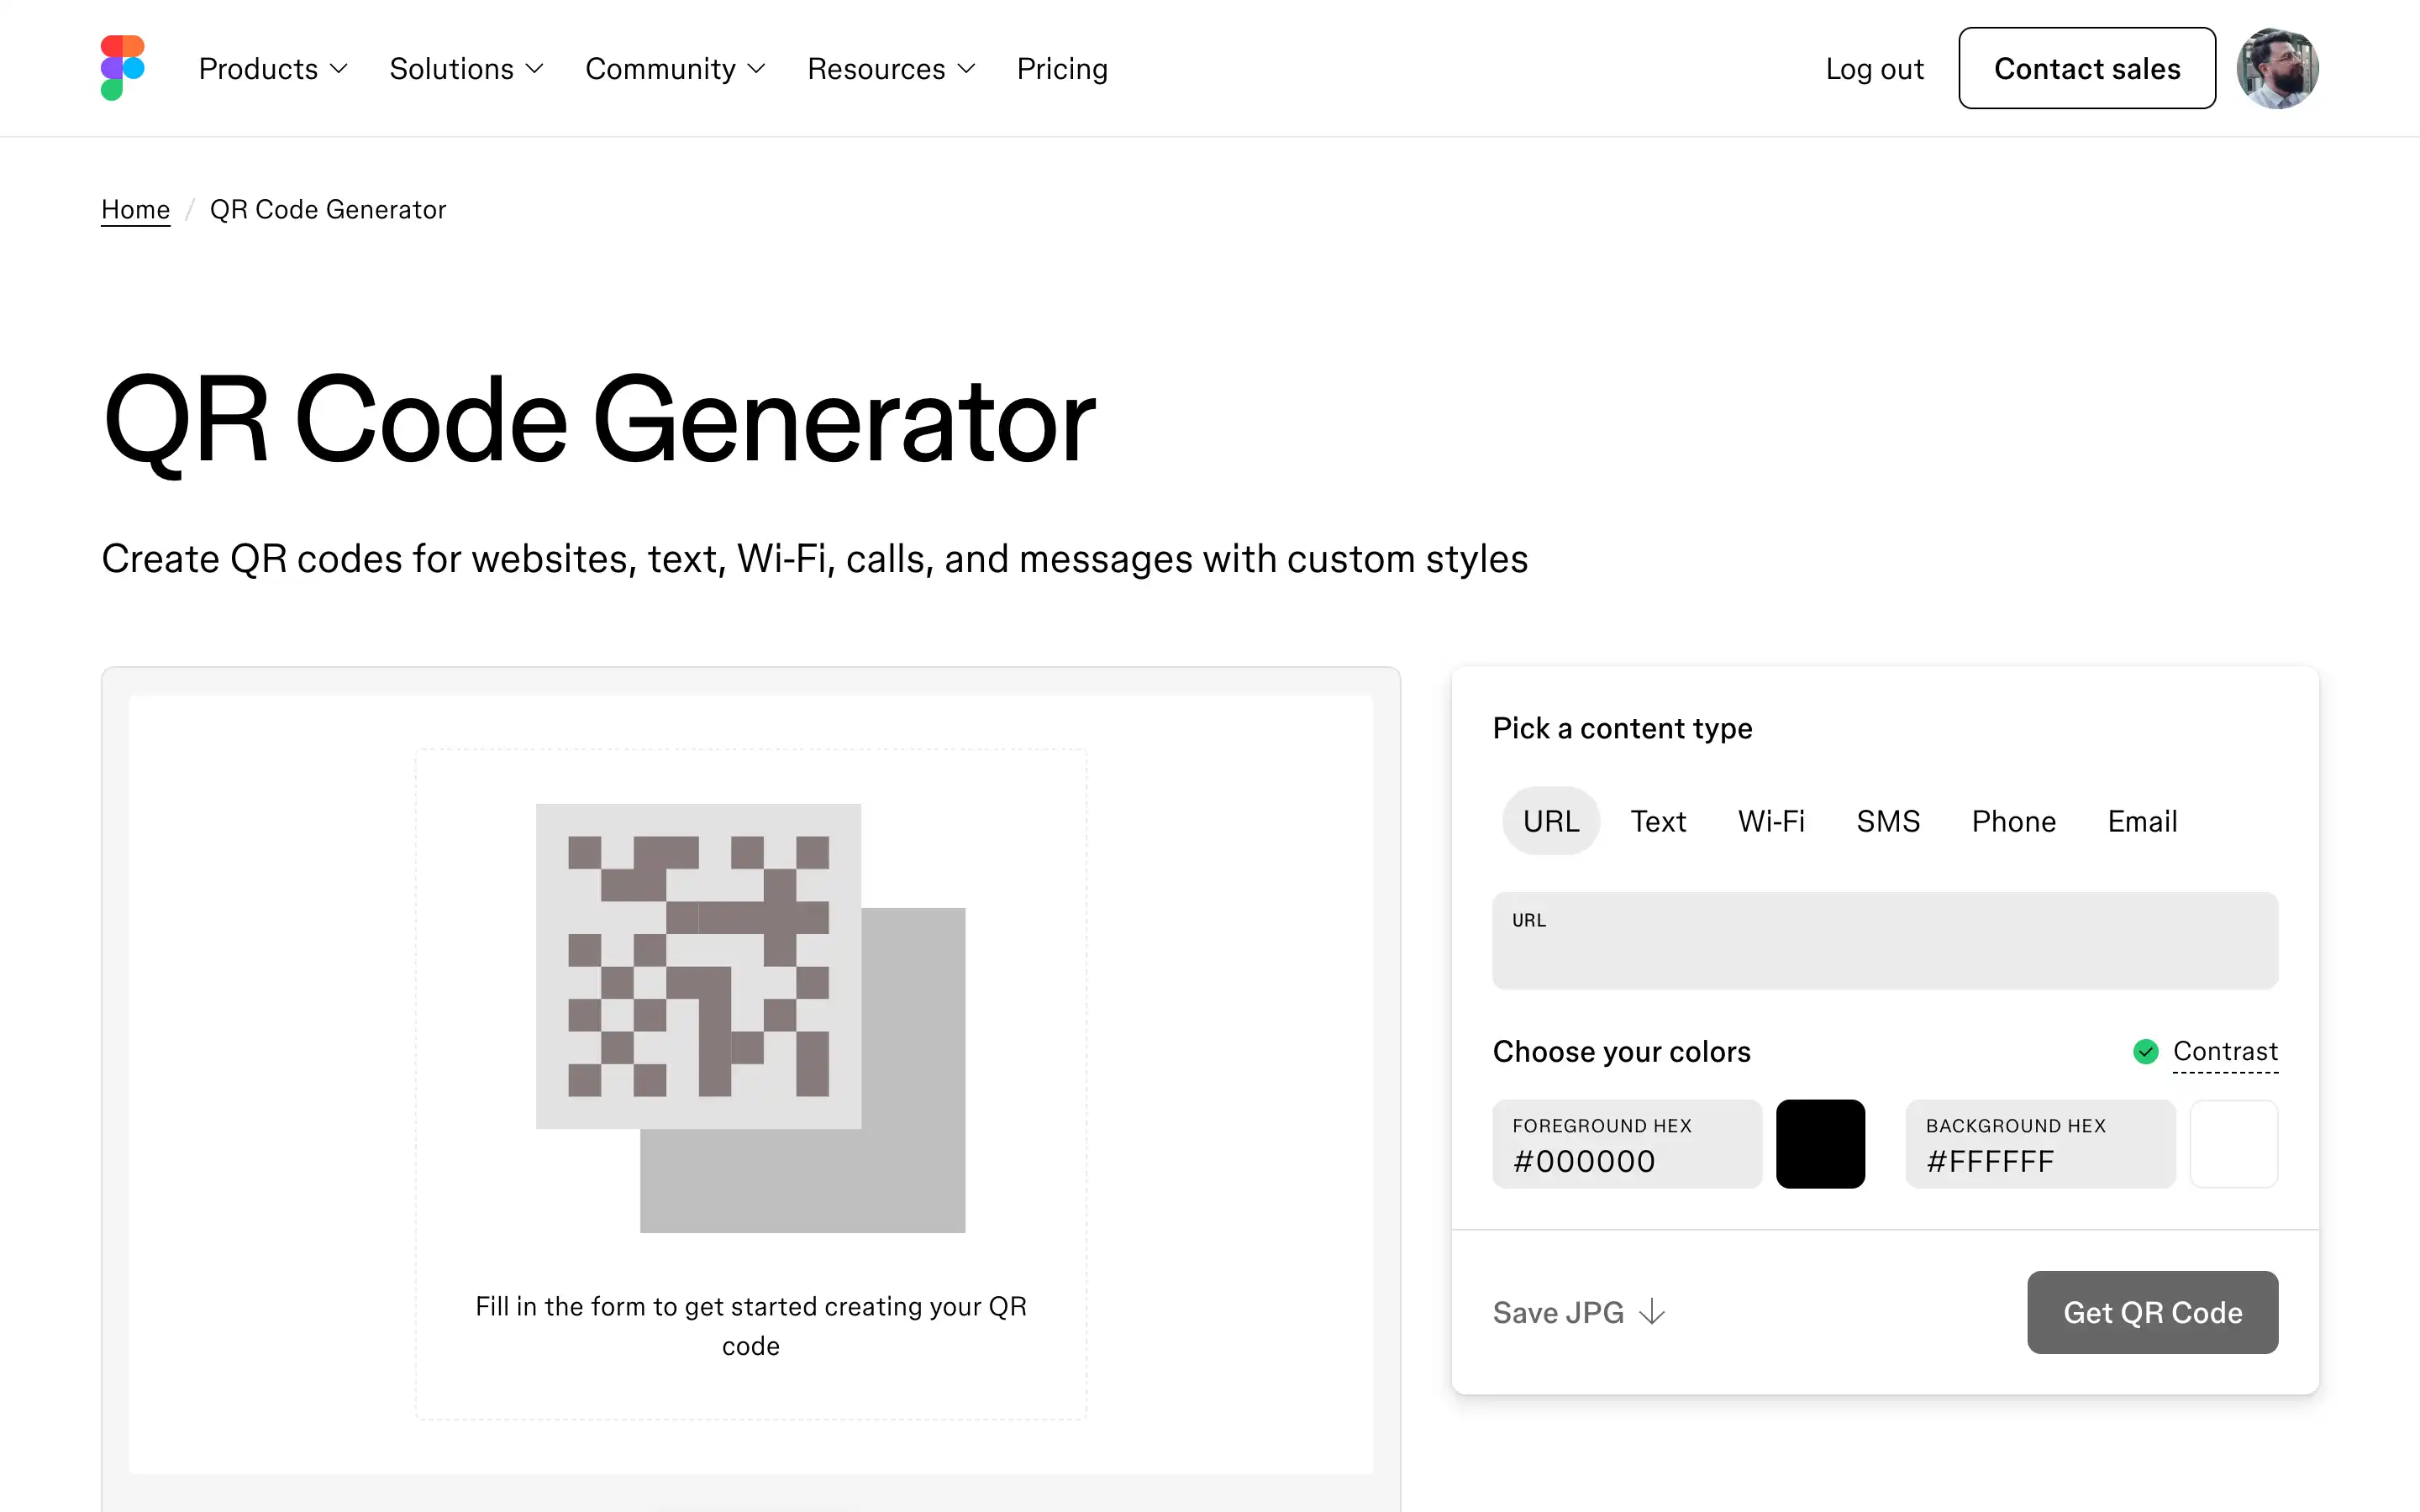Select the URL content type tab

[1551, 821]
